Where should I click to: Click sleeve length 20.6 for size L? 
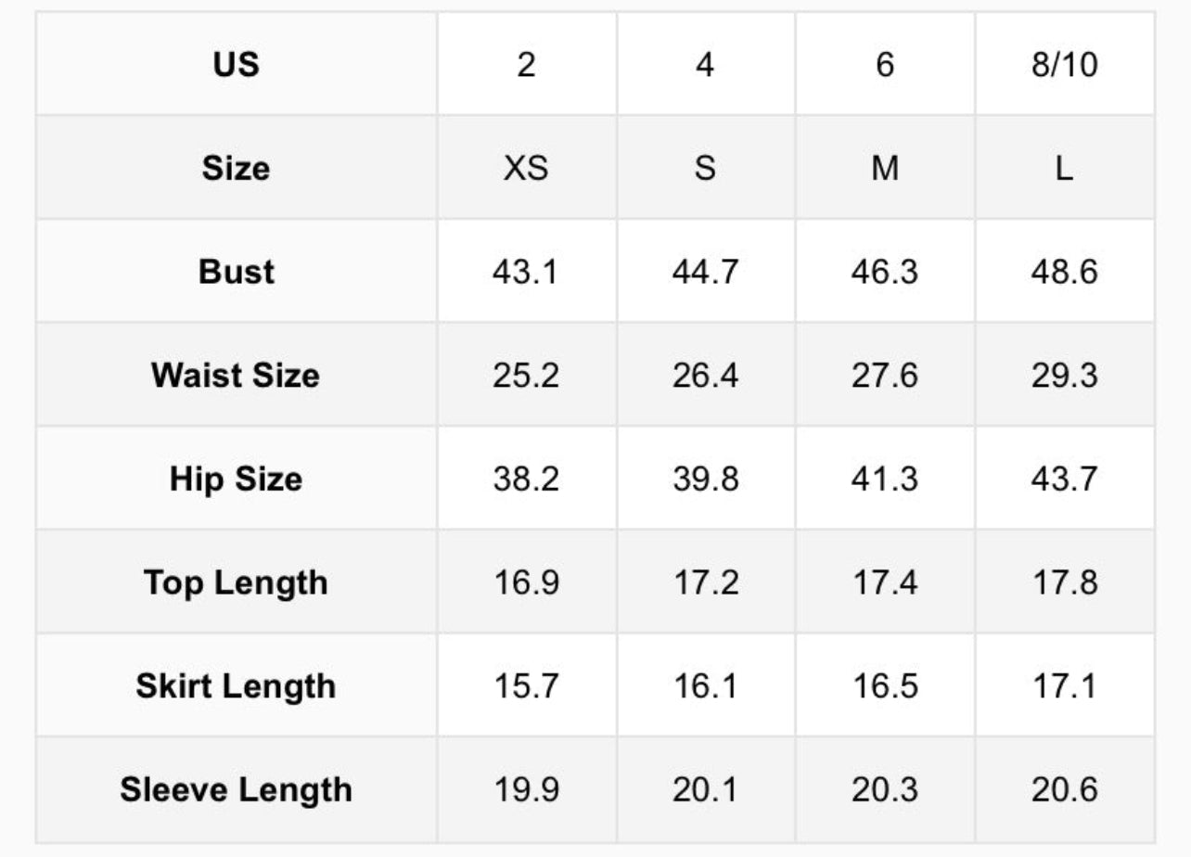click(1064, 790)
